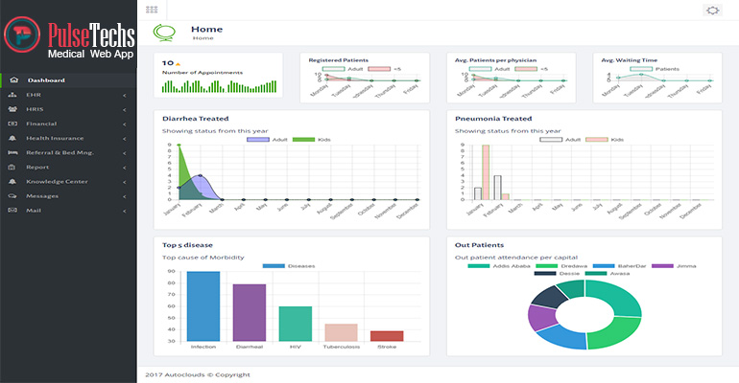Open the settings gear icon
This screenshot has width=739, height=383.
[711, 11]
